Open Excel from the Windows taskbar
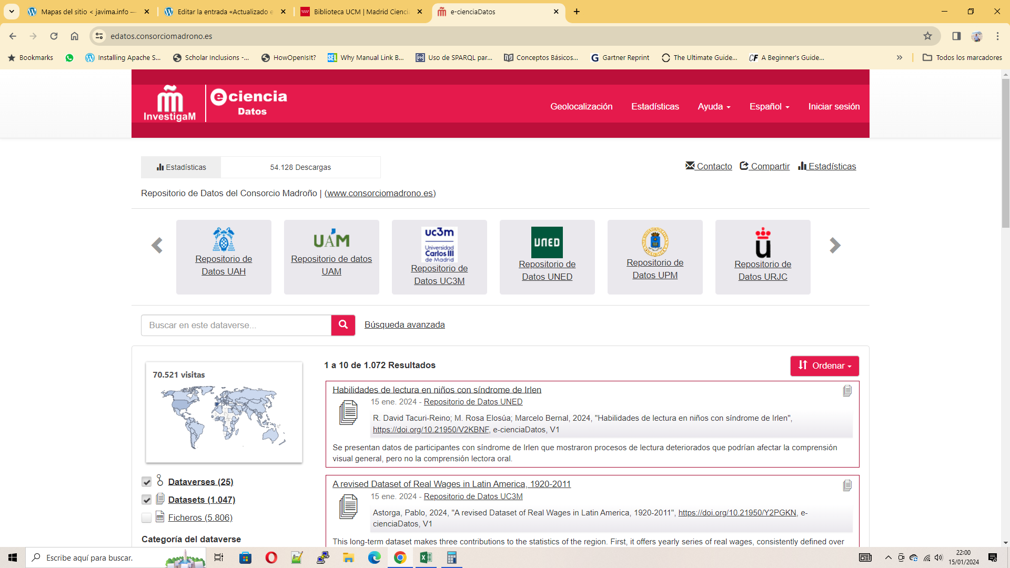 (x=426, y=557)
